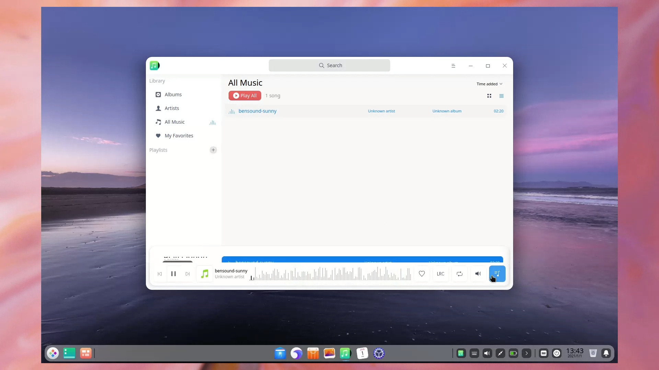Toggle the repeat playback mode
659x370 pixels.
pyautogui.click(x=460, y=274)
